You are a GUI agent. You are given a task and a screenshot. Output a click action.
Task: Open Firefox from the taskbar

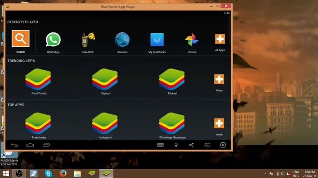pyautogui.click(x=63, y=174)
